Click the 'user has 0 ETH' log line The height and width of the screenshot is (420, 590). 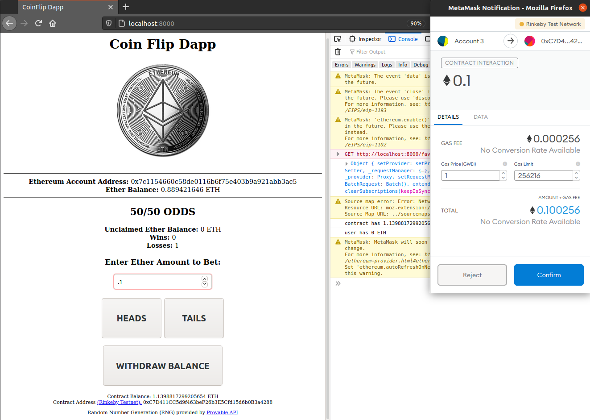[x=365, y=233]
